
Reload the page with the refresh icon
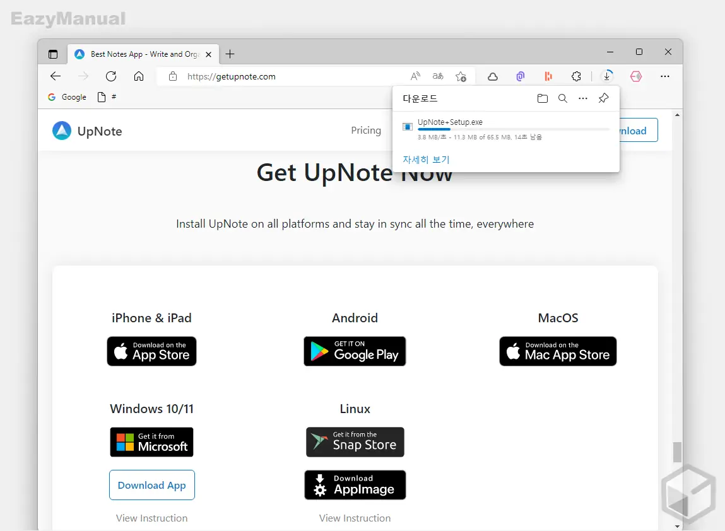point(111,76)
